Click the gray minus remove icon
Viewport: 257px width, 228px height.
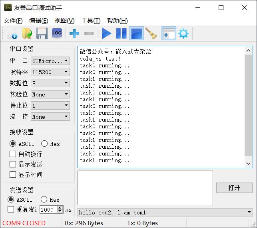click(89, 33)
